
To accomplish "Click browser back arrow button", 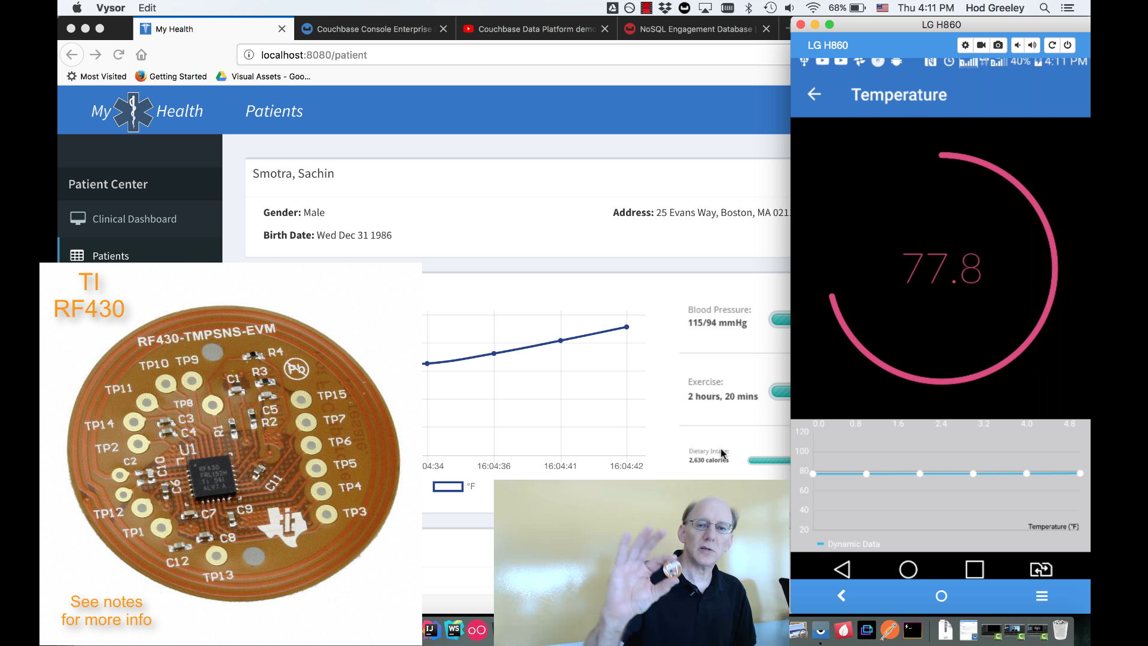I will click(x=72, y=54).
